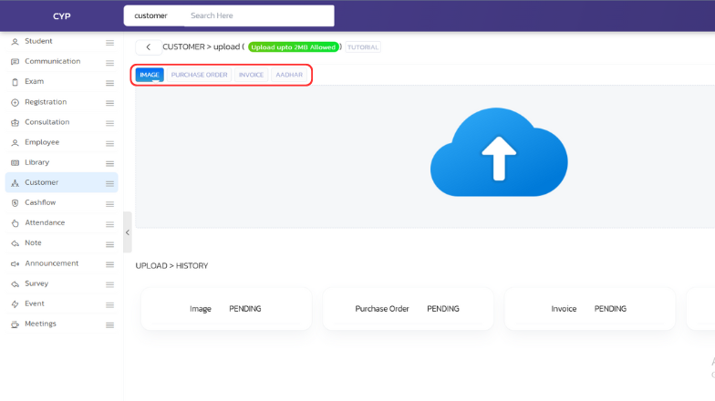Collapse the sidebar with arrow handle
The image size is (715, 401).
tap(128, 232)
